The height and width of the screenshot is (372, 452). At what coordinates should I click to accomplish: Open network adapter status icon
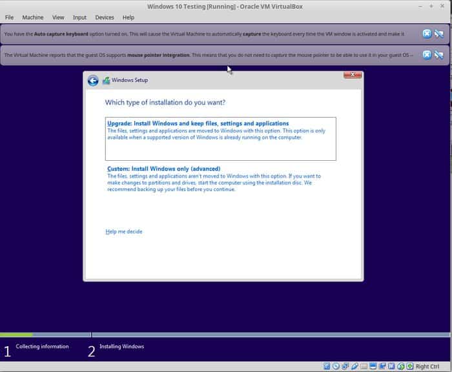click(x=345, y=366)
